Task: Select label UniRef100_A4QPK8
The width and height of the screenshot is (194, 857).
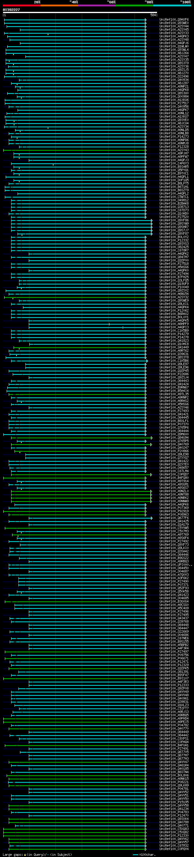Action: pos(174,90)
